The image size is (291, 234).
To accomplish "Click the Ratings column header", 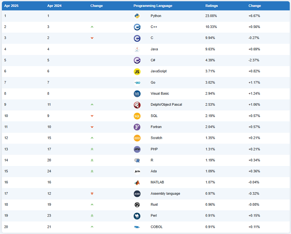I will [212, 6].
